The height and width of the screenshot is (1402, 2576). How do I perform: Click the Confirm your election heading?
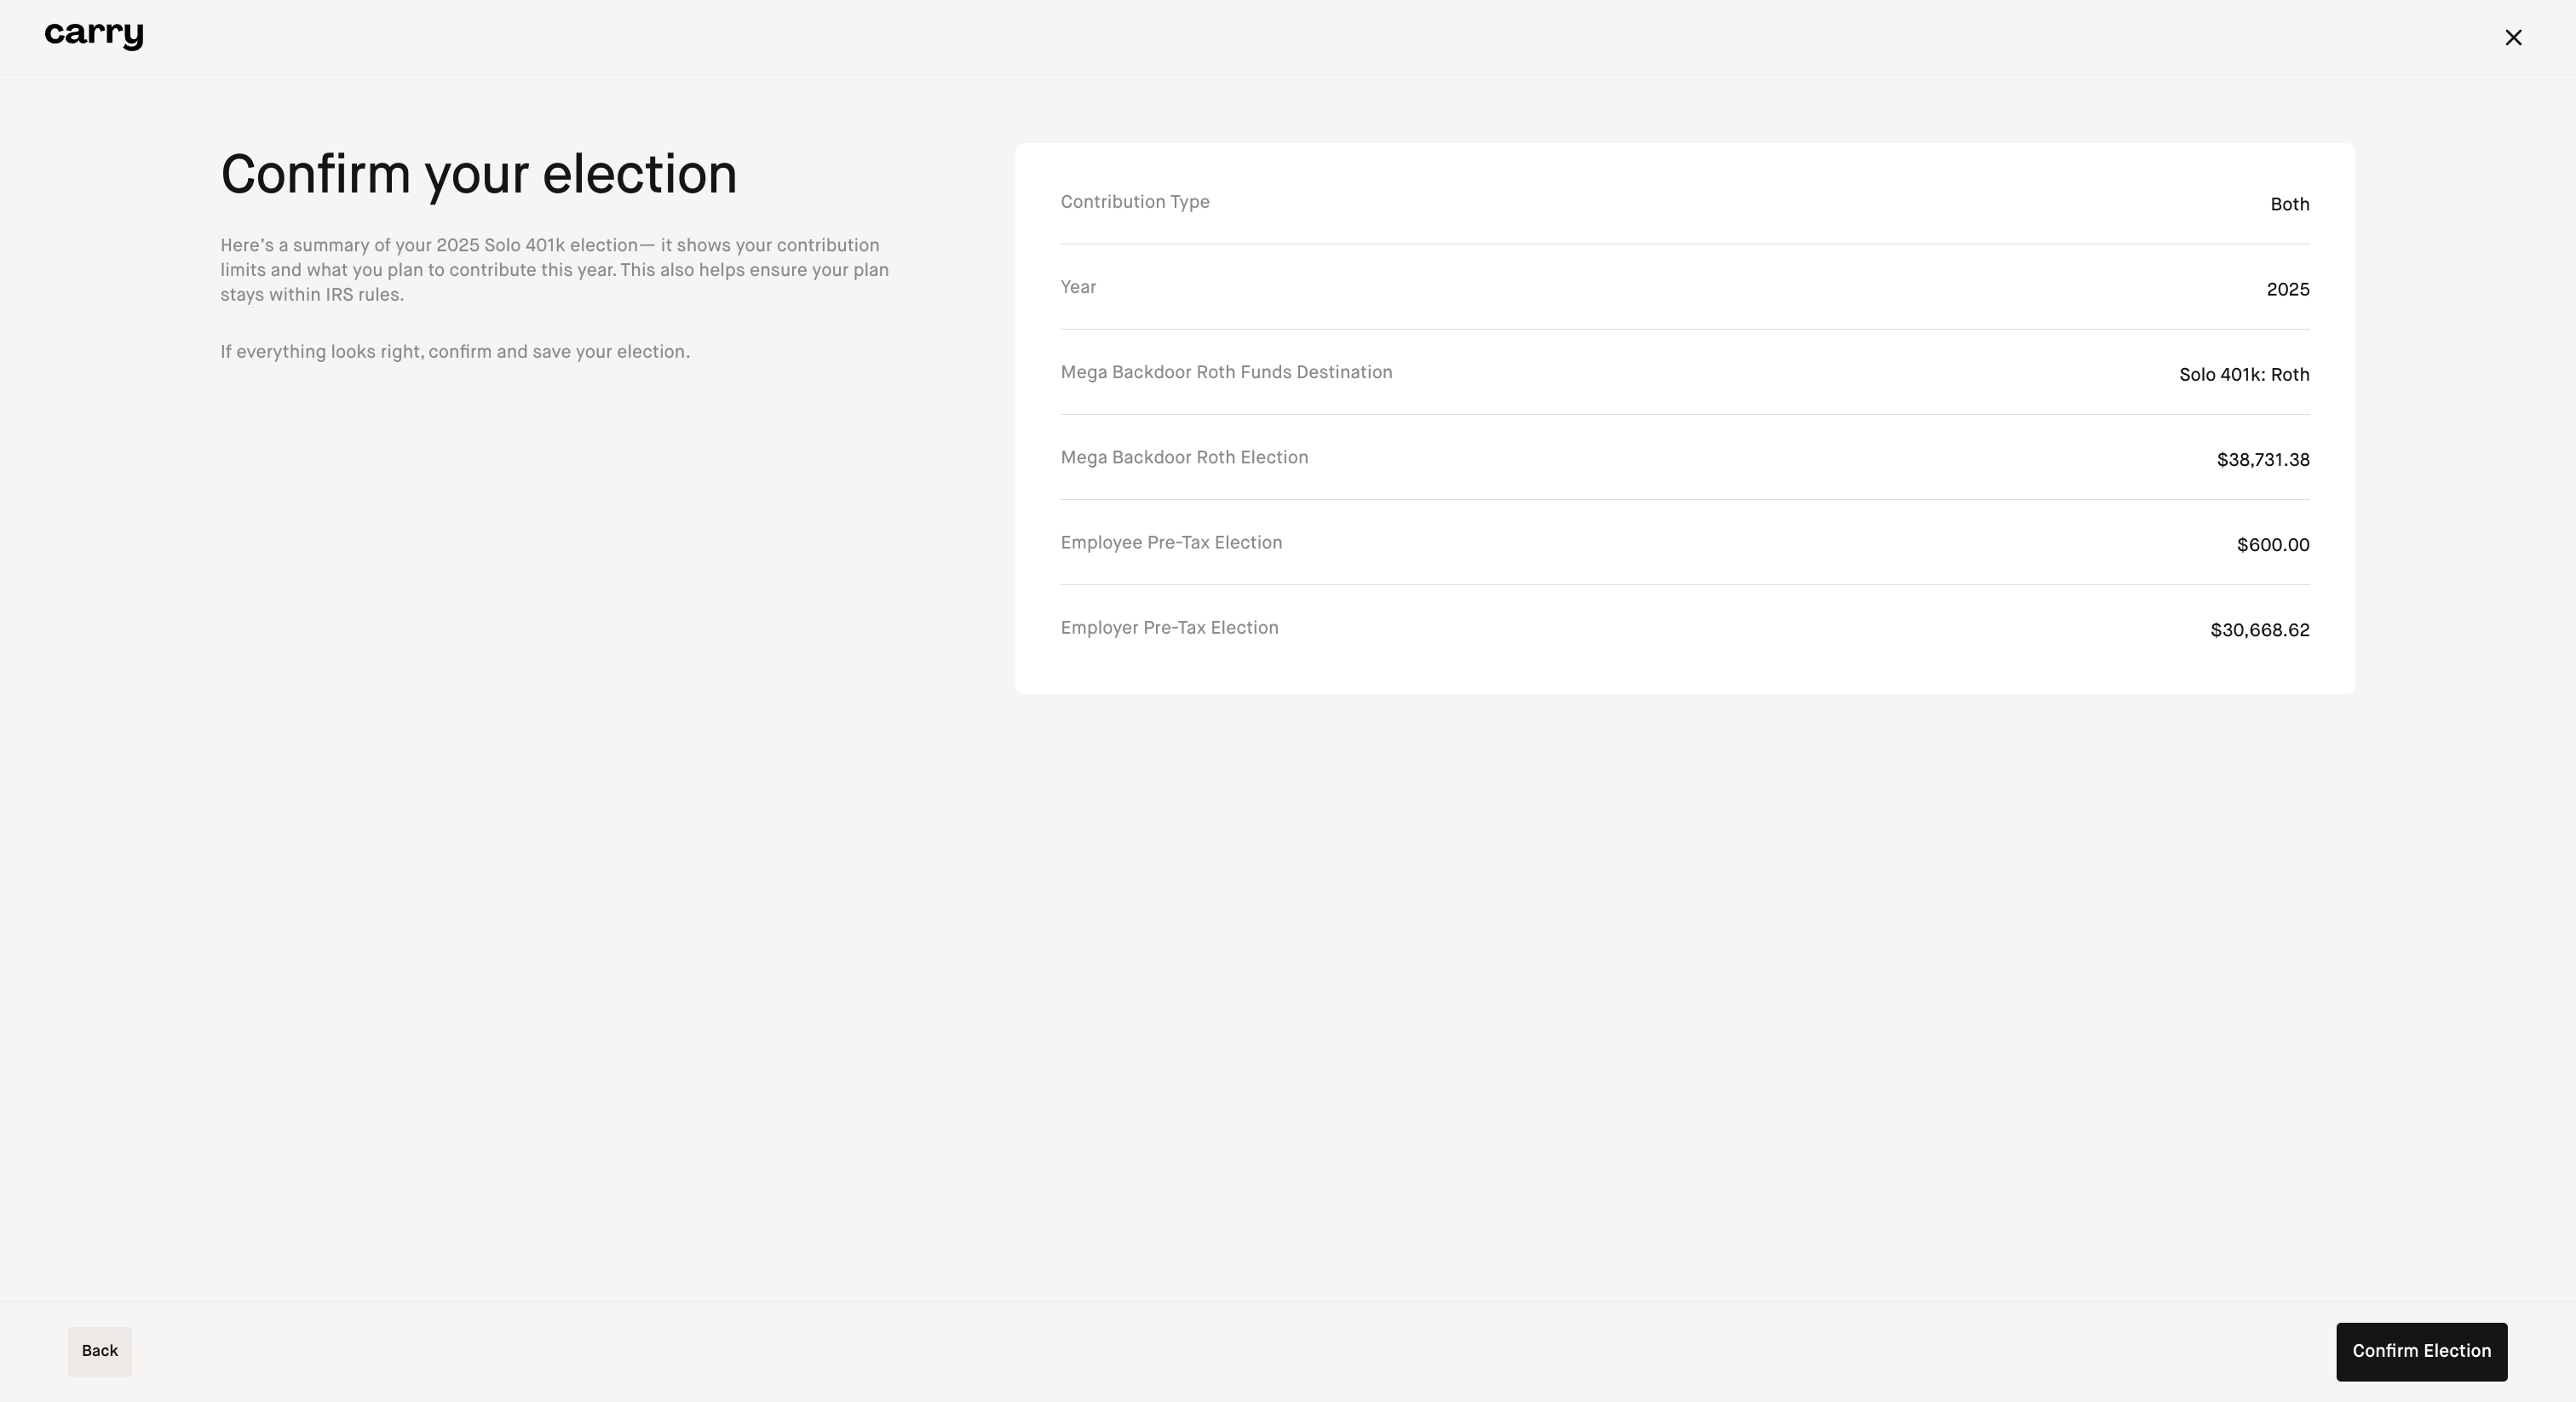tap(478, 175)
